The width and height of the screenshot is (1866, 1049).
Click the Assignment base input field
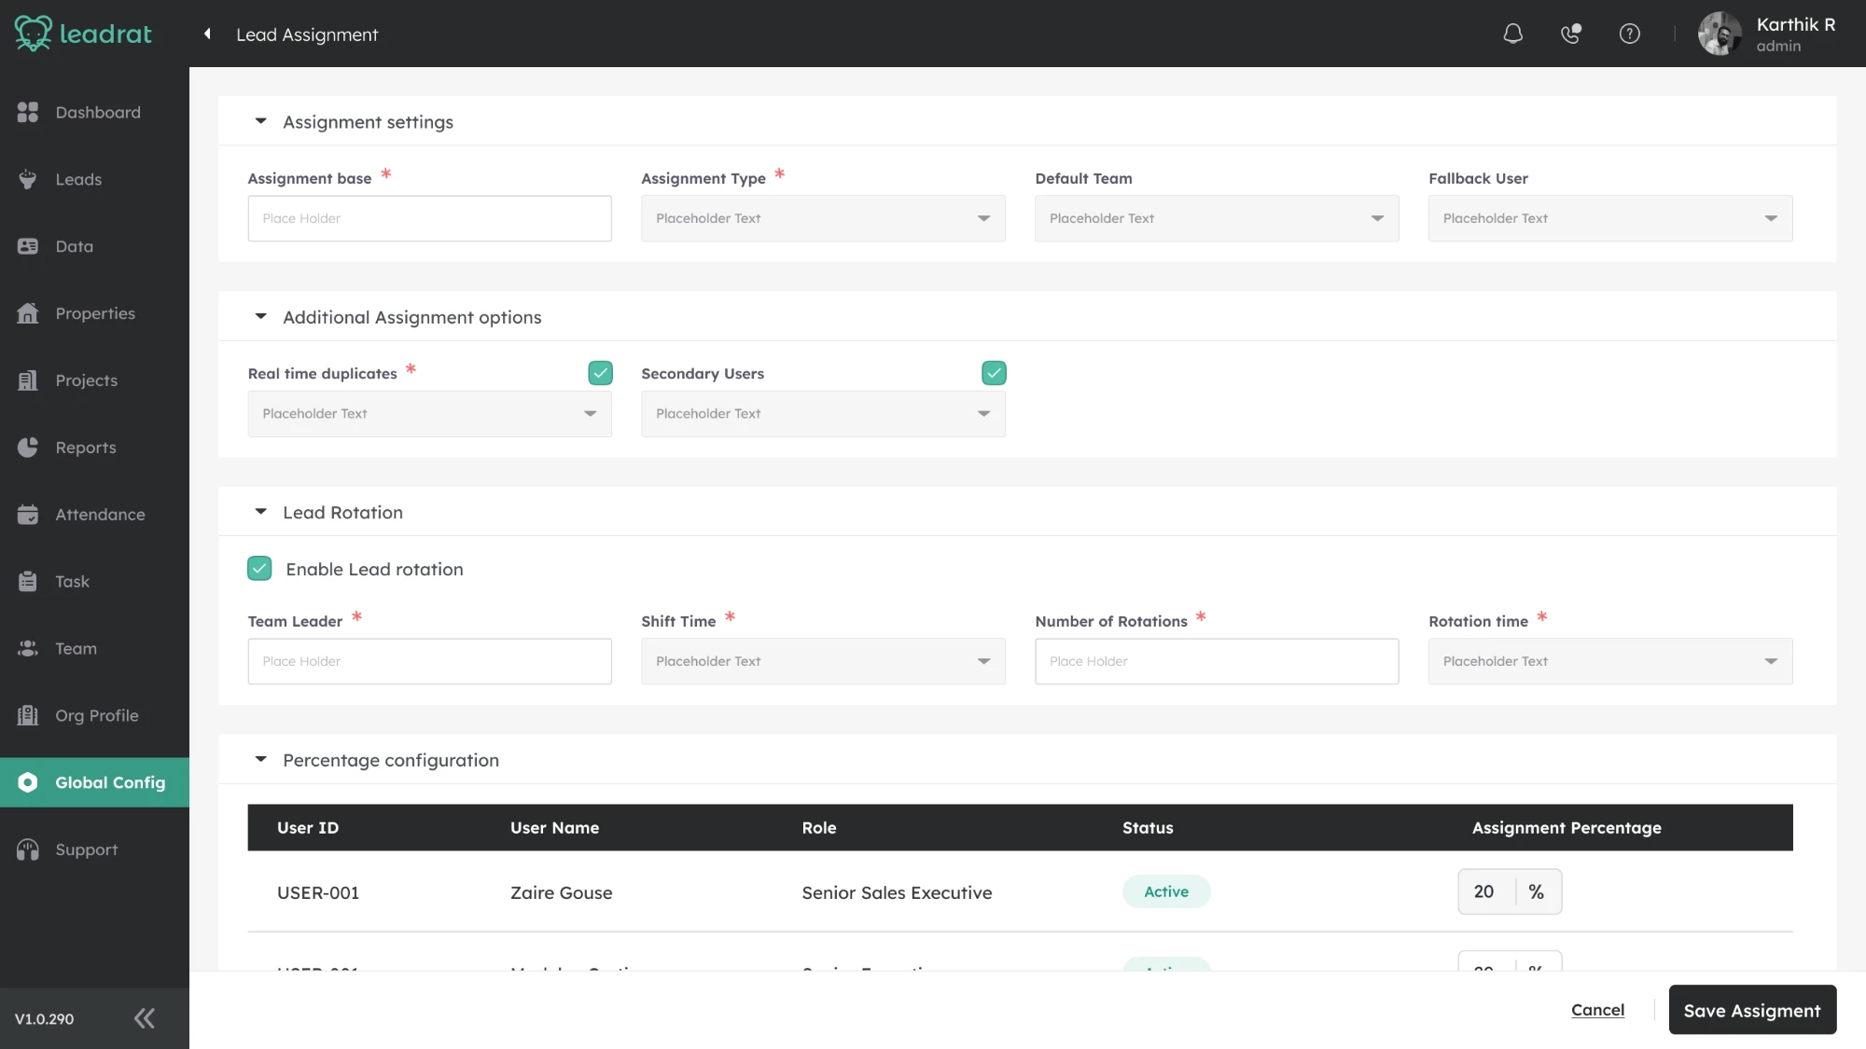pyautogui.click(x=429, y=218)
